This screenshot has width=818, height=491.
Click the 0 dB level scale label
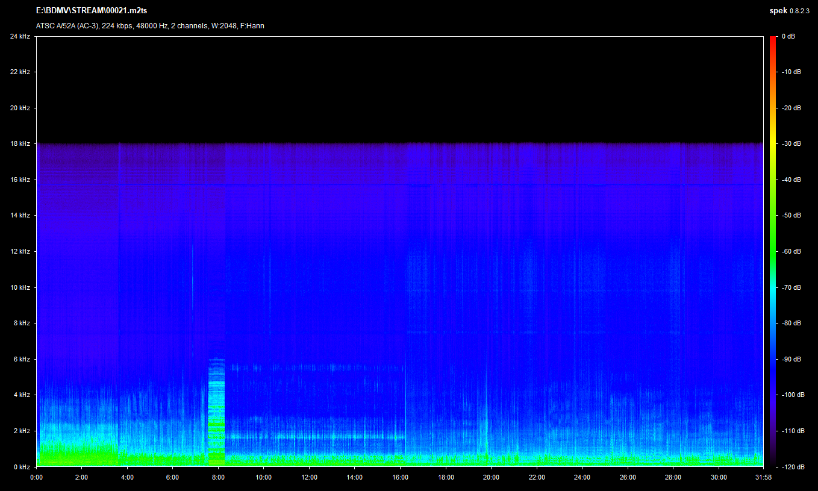point(788,36)
